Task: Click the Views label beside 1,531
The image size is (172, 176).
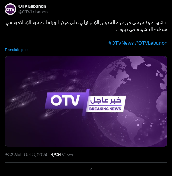Action: pyautogui.click(x=67, y=155)
